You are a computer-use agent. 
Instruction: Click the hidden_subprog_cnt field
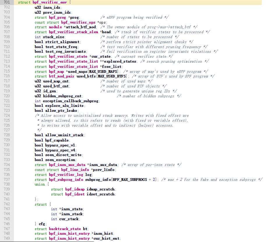[x=62, y=96]
